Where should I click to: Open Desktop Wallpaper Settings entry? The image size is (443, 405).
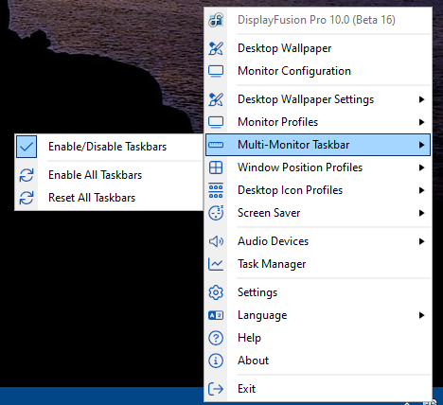318,99
